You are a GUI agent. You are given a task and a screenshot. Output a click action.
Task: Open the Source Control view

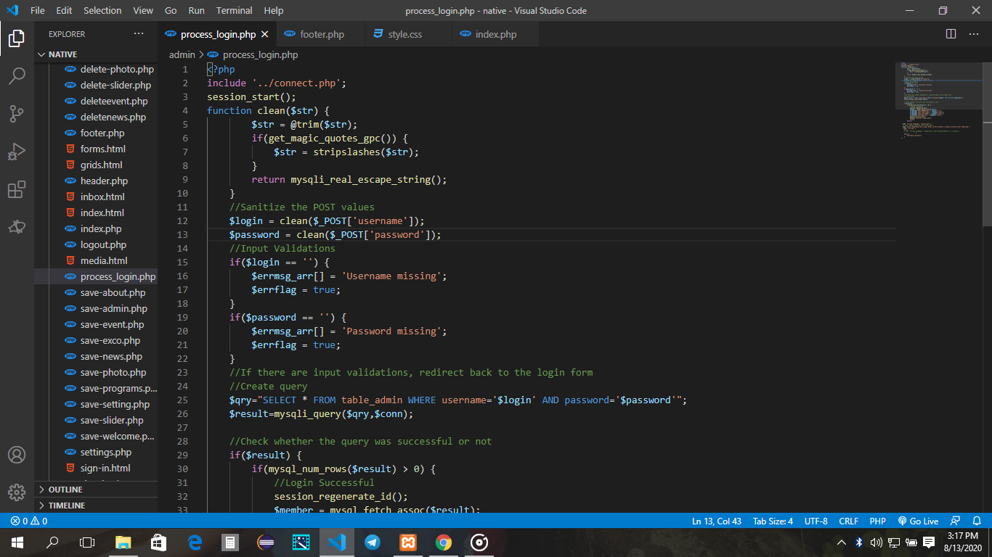(x=17, y=114)
